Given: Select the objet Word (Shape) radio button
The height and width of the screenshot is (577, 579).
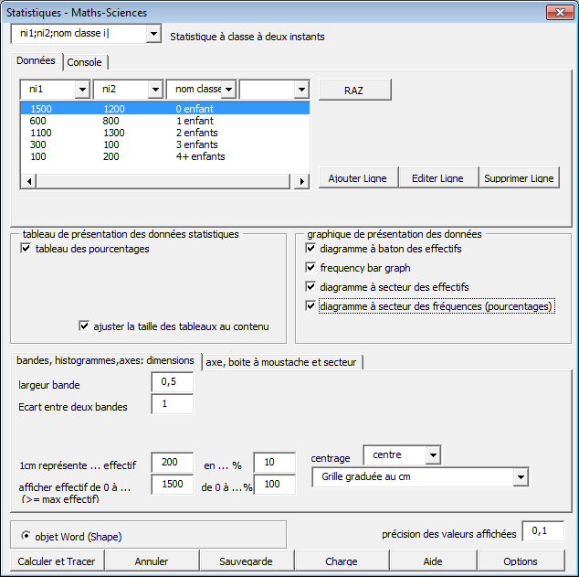Looking at the screenshot, I should pyautogui.click(x=26, y=535).
